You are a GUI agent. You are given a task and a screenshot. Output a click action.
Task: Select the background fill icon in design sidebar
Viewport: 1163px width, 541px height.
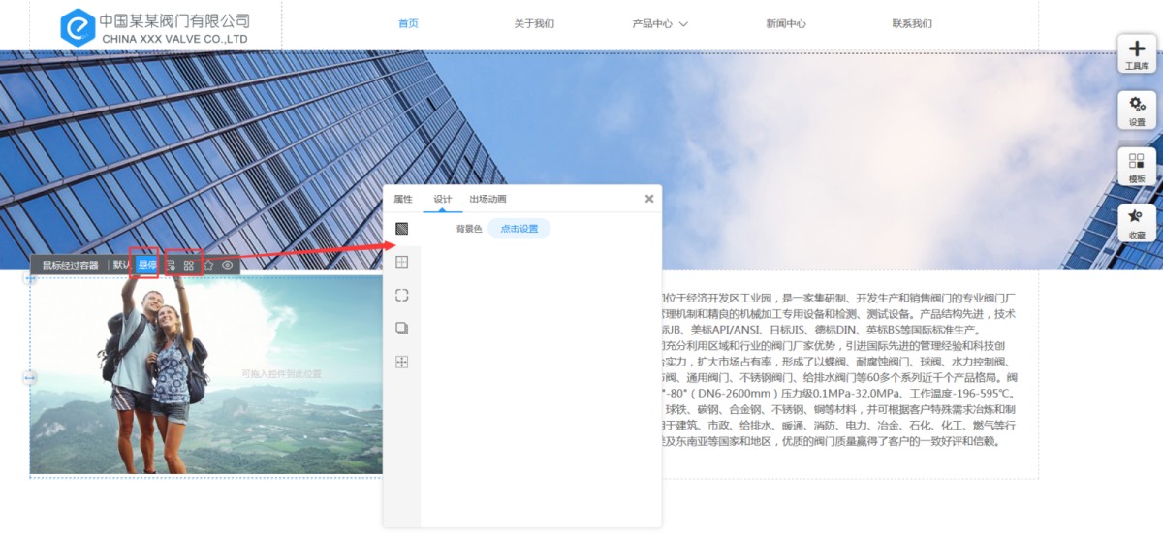[x=401, y=229]
